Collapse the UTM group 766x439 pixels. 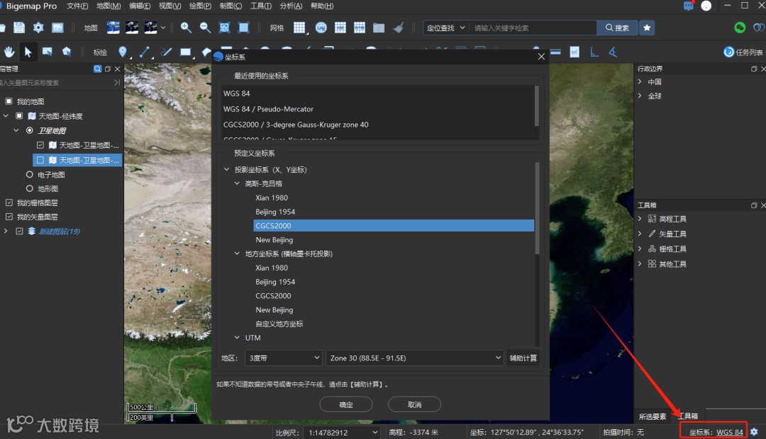pos(237,338)
